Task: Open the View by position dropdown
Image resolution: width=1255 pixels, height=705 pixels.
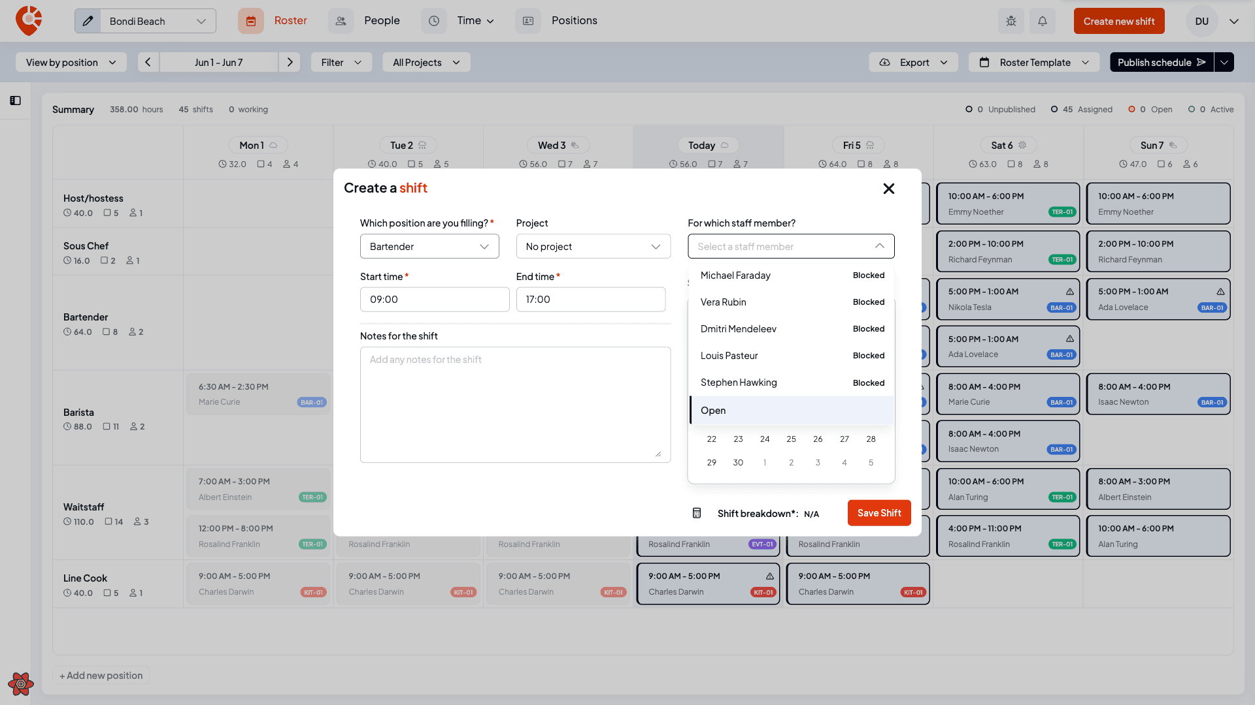Action: [71, 62]
